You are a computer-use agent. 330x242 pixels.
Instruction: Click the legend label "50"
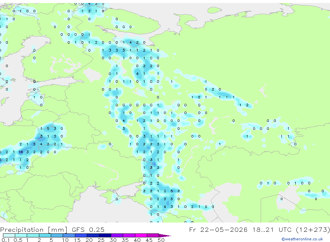(161, 240)
